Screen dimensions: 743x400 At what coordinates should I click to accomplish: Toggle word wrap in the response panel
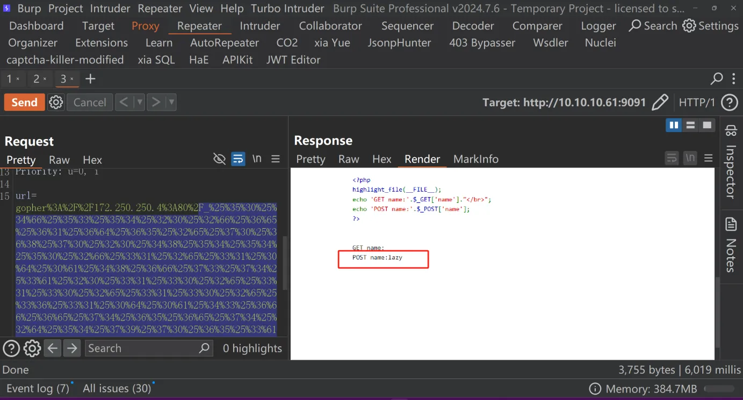[x=672, y=158]
